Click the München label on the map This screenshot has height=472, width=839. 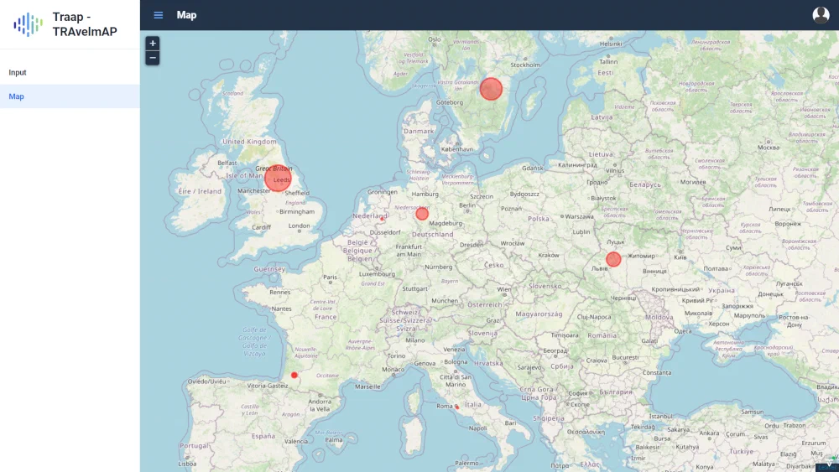(x=445, y=301)
